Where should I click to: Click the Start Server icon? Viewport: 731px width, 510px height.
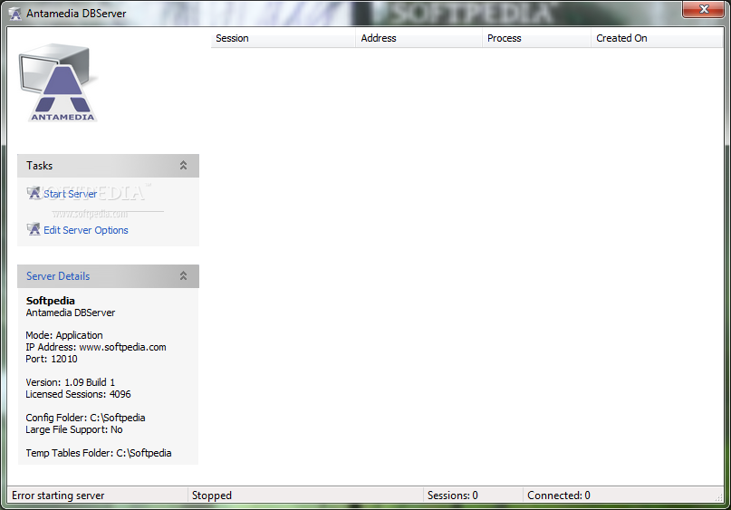tap(34, 193)
